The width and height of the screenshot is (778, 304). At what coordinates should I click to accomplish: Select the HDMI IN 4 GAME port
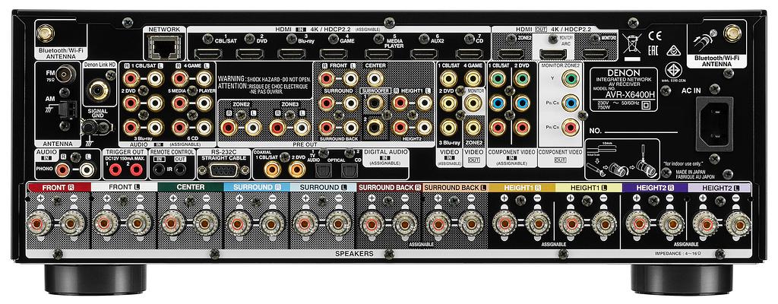pos(334,54)
